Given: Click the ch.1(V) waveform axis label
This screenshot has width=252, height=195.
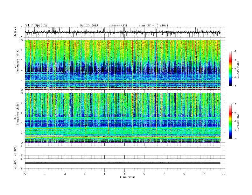Looking at the screenshot, I should tap(15, 32).
